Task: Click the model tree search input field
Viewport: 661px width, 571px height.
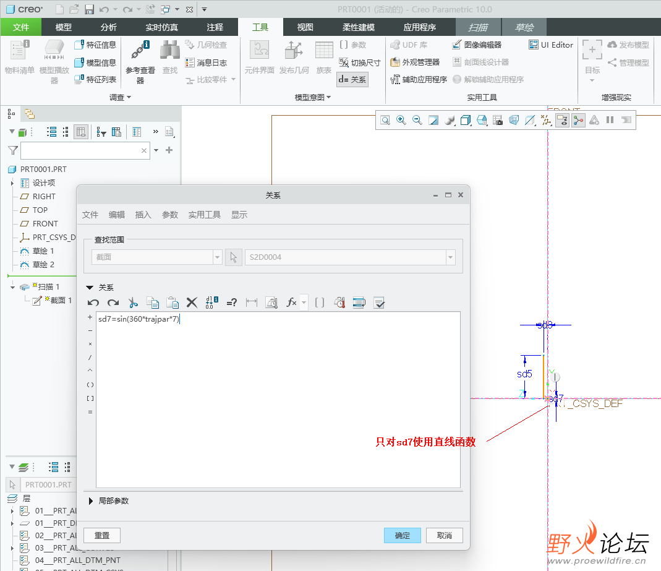Action: (x=85, y=150)
